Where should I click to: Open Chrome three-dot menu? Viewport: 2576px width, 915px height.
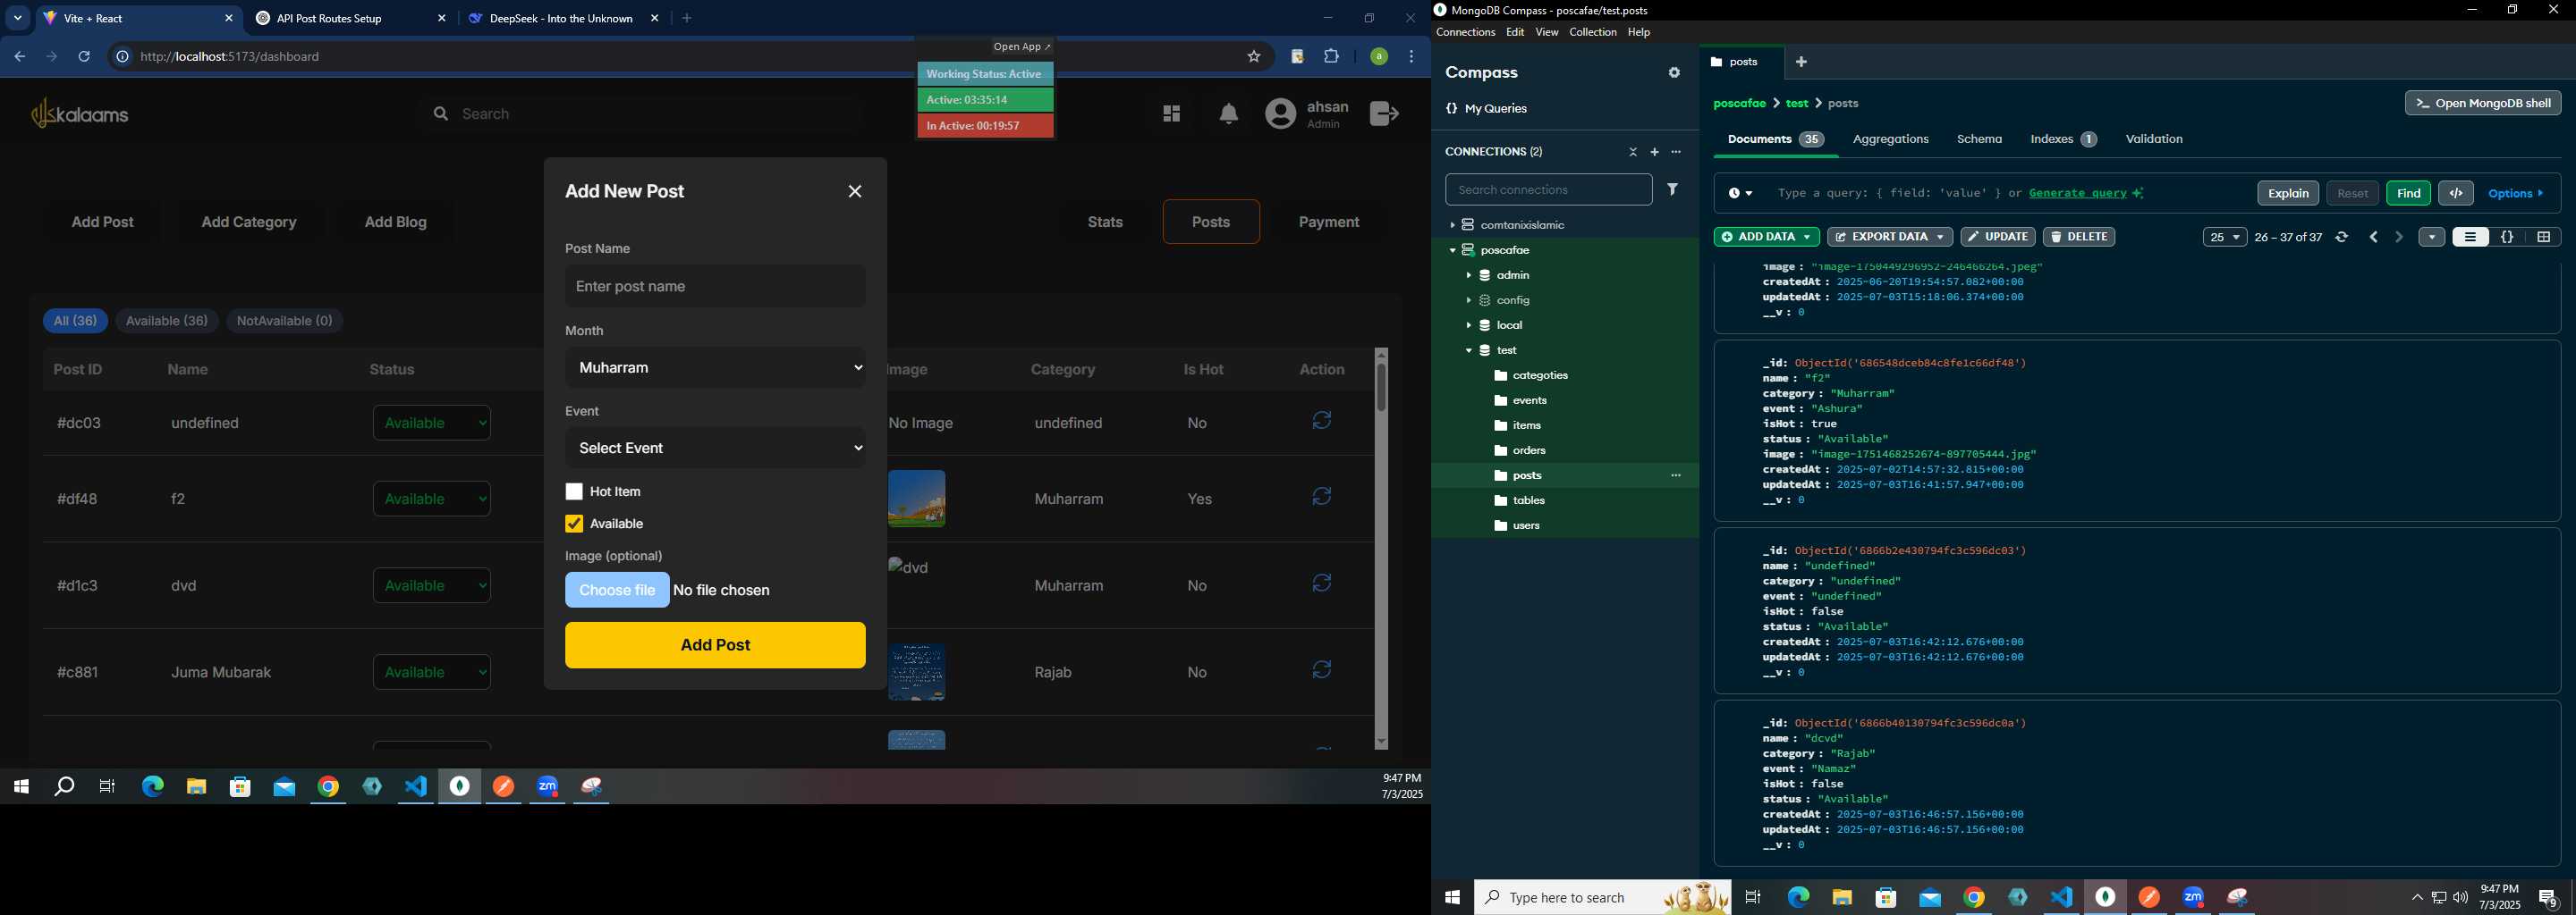(1412, 57)
